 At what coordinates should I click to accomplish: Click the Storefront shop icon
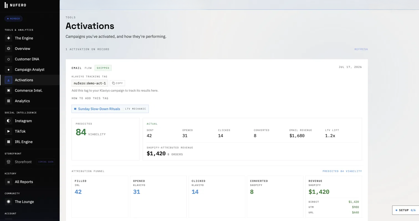[x=9, y=162]
